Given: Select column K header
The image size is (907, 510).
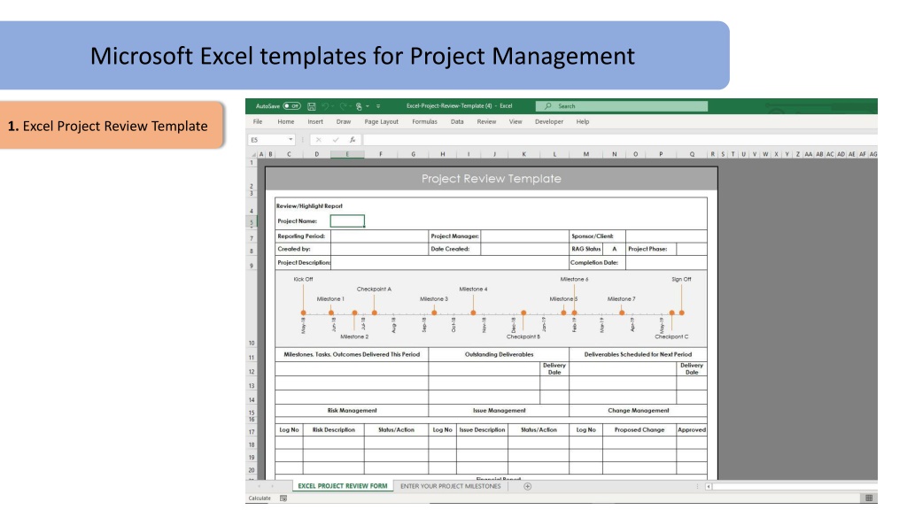Looking at the screenshot, I should pos(524,154).
